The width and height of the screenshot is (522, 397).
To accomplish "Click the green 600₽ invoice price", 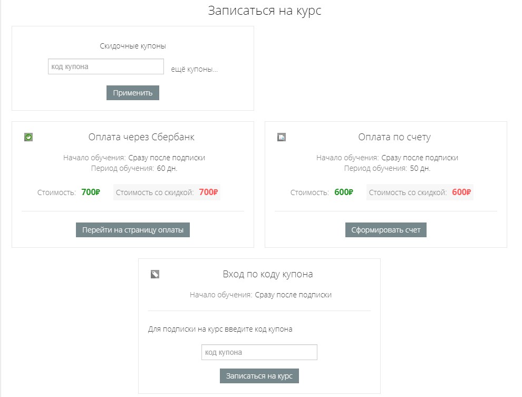I will click(x=344, y=192).
